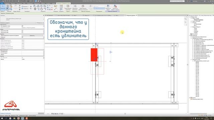Image resolution: width=214 pixels, height=120 pixels.
Task: Collapse the 3D виды tree node
Action: [x=191, y=23]
